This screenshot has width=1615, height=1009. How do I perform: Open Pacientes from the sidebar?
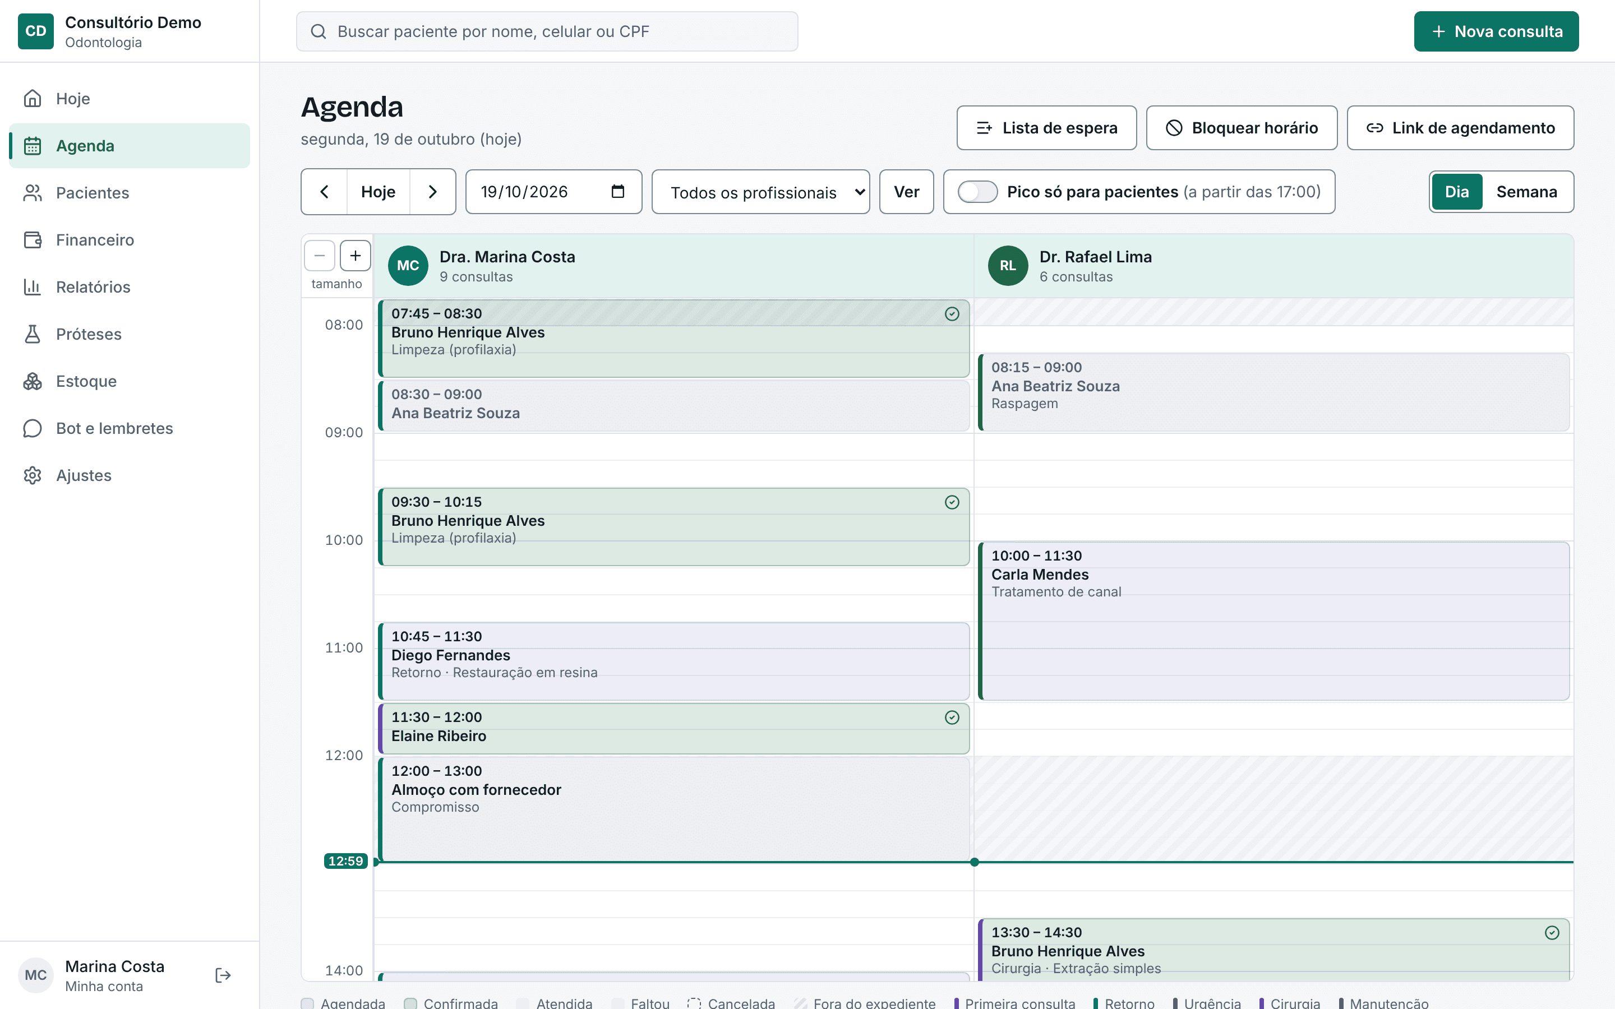pyautogui.click(x=130, y=193)
